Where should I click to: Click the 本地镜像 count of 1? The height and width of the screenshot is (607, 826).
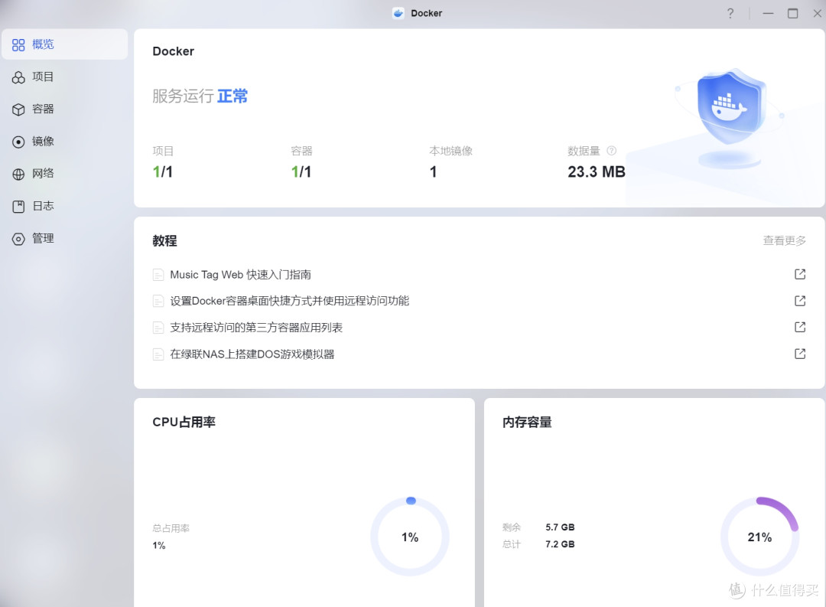pos(433,172)
